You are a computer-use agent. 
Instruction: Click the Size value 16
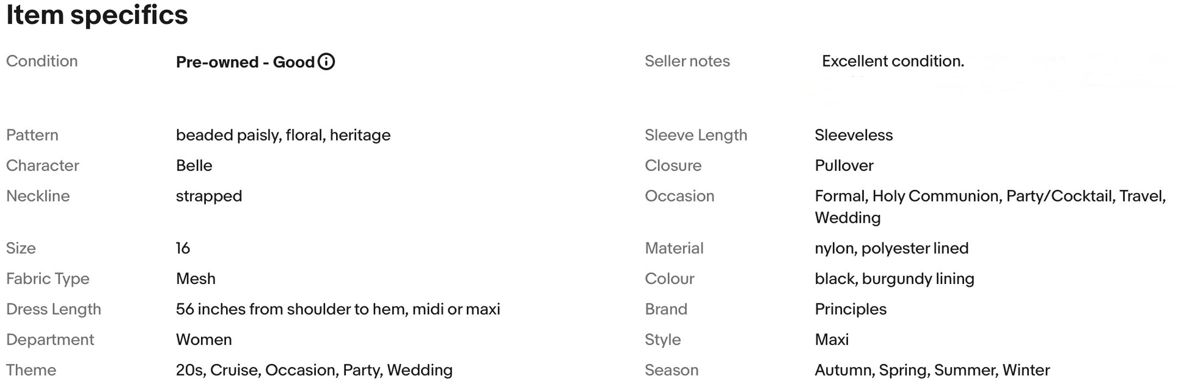(183, 248)
